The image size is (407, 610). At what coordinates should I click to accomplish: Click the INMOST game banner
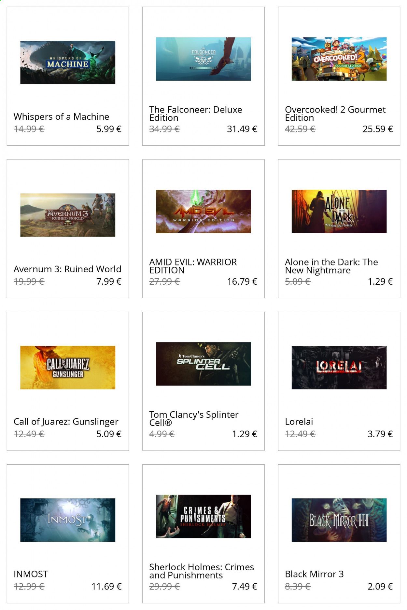(x=68, y=520)
